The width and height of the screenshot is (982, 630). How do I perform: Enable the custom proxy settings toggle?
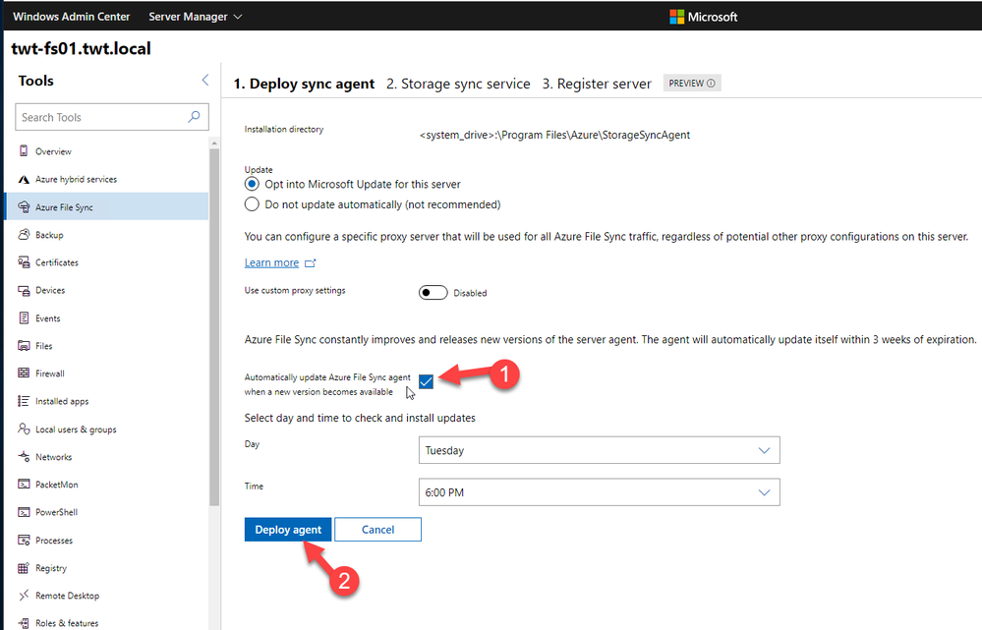click(x=433, y=293)
